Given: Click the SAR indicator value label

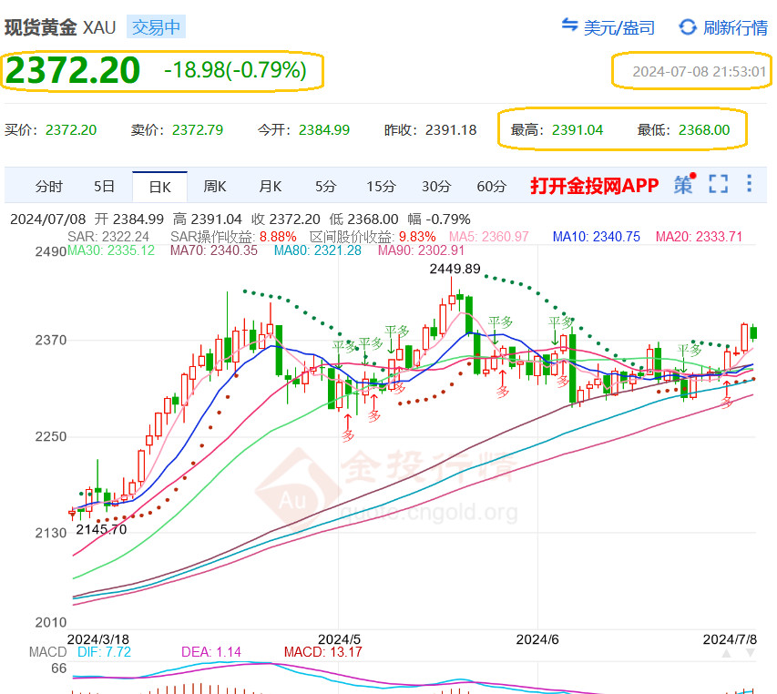Looking at the screenshot, I should click(x=107, y=237).
